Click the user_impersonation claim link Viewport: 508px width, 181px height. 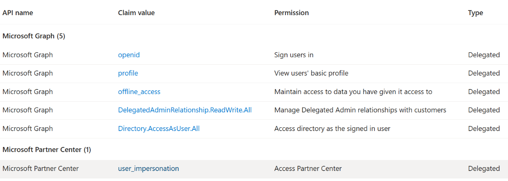149,168
